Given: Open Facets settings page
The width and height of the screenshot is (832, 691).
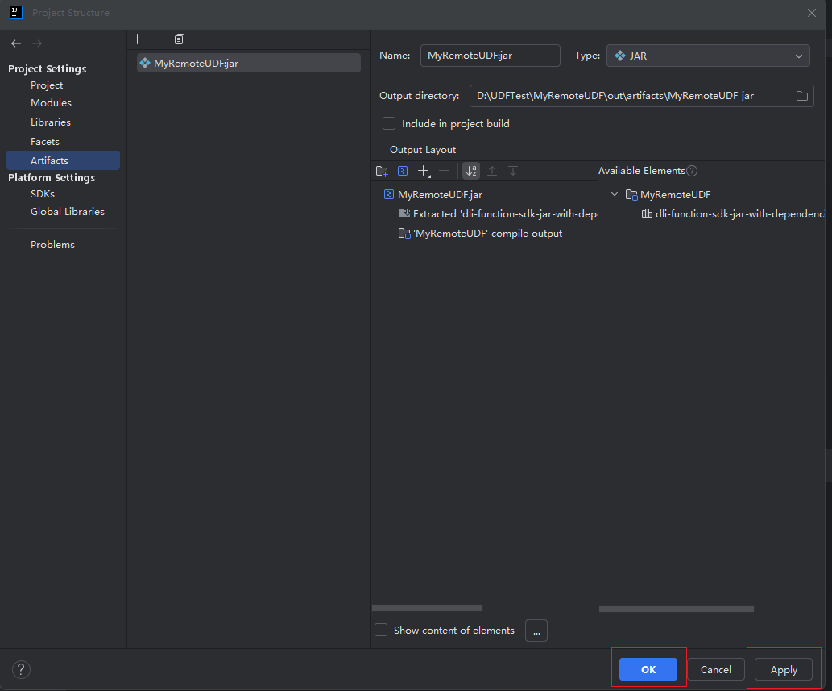Looking at the screenshot, I should [x=45, y=142].
